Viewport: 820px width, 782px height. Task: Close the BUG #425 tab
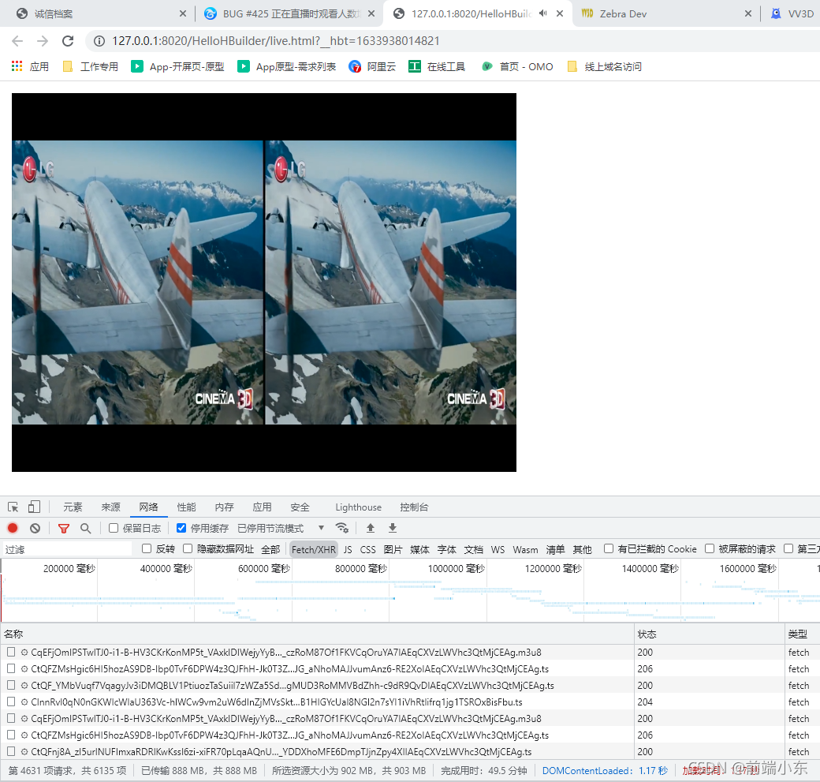tap(371, 13)
